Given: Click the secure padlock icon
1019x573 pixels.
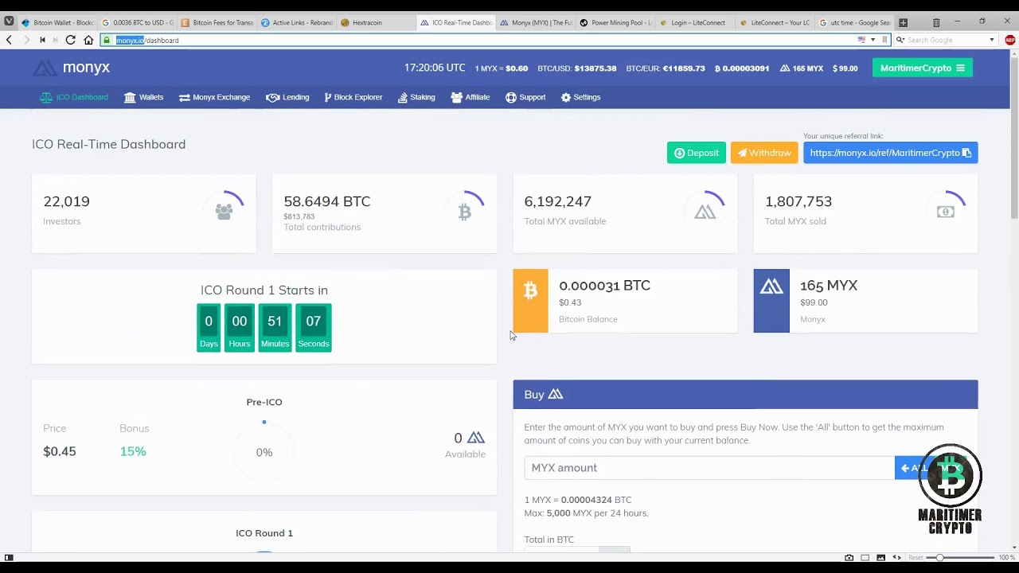Looking at the screenshot, I should click(107, 40).
